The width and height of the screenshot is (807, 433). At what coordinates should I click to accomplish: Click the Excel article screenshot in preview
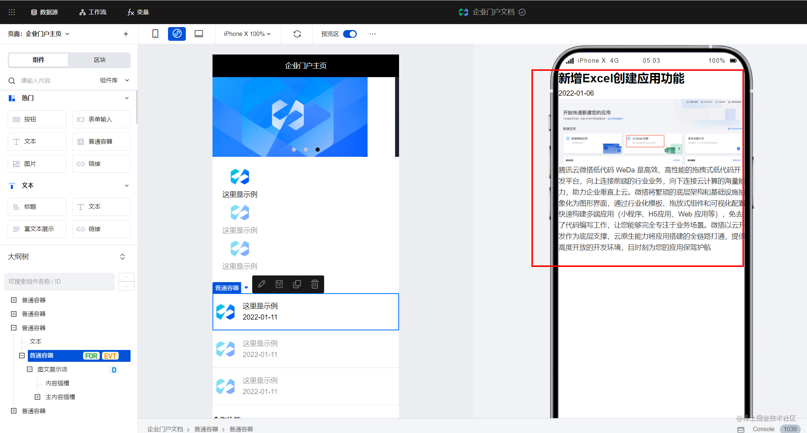coord(651,132)
